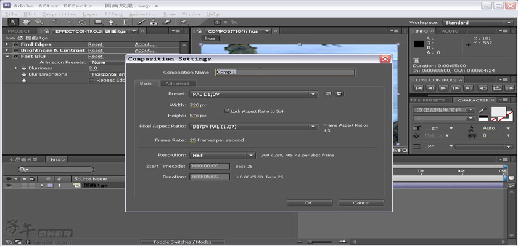Open the Effect menu
This screenshot has height=246, width=518.
113,14
